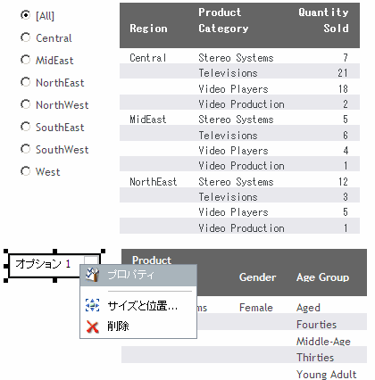The width and height of the screenshot is (375, 380).
Task: Pick the West radio option
Action: tap(26, 171)
